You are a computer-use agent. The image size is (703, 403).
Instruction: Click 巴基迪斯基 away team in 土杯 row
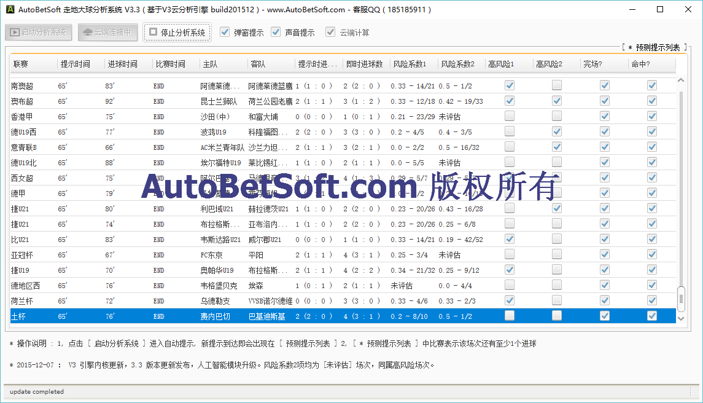266,316
